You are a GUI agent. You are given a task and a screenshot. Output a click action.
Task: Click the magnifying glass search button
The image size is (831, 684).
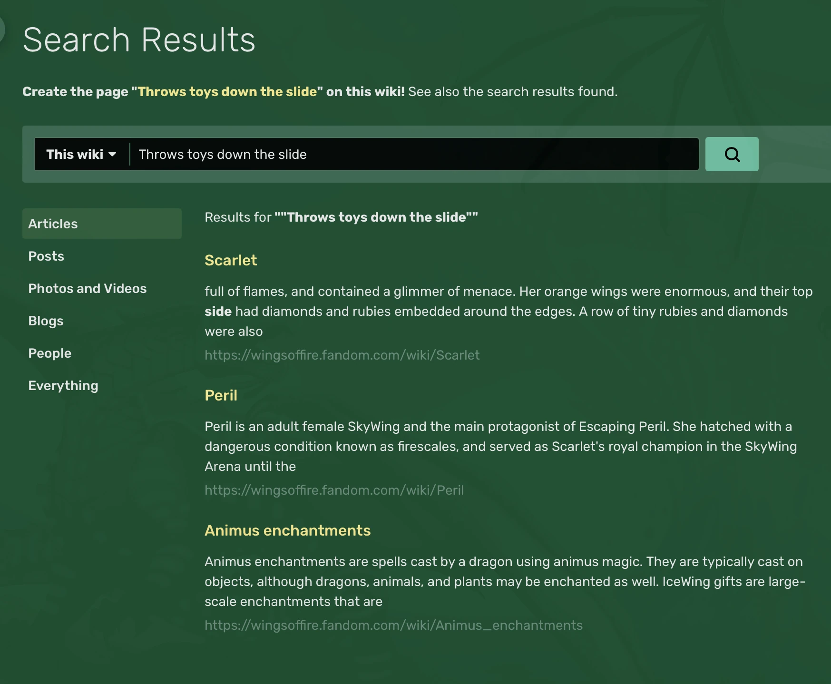732,154
